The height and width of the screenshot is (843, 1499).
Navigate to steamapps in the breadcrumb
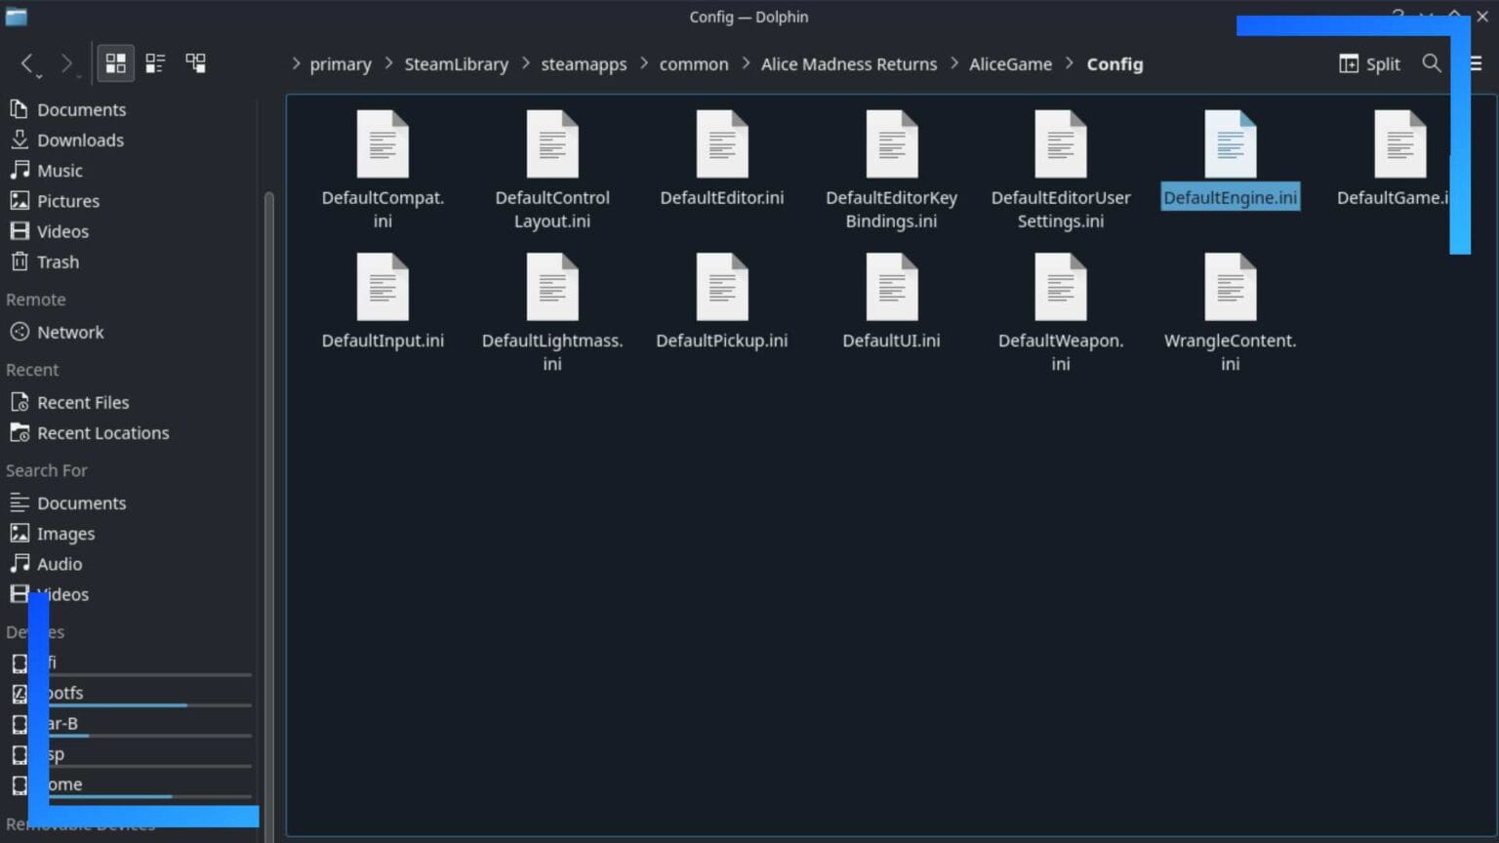pyautogui.click(x=584, y=64)
